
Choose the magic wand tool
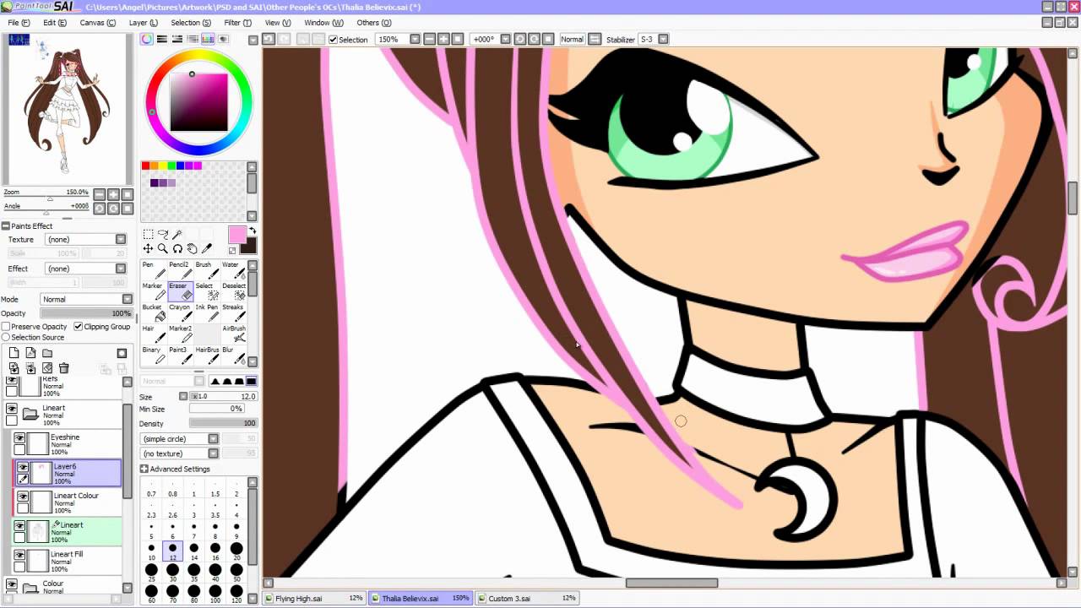point(177,234)
